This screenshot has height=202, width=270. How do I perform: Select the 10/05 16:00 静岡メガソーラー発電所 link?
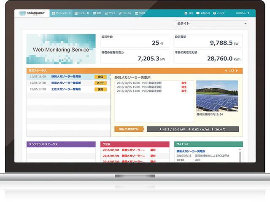point(66,77)
